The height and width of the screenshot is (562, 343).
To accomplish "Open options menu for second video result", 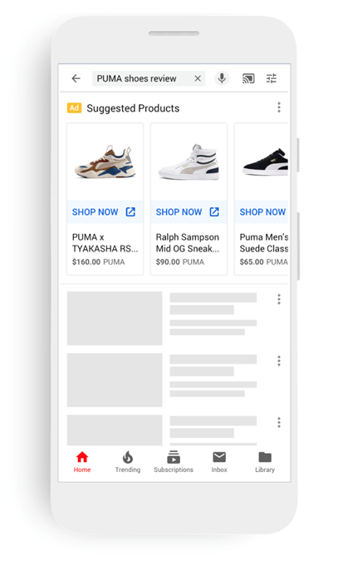I will point(279,361).
